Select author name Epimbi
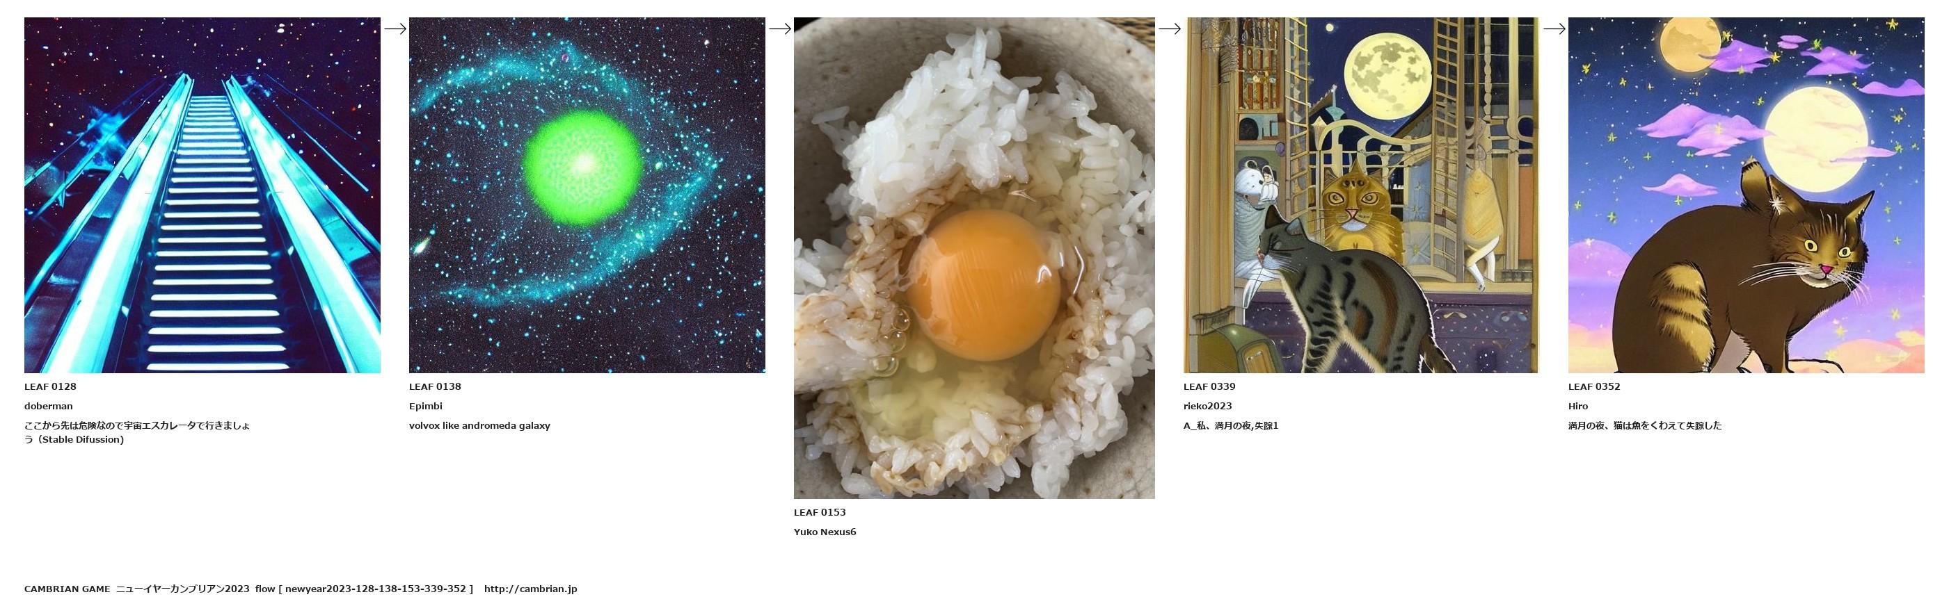 (426, 406)
